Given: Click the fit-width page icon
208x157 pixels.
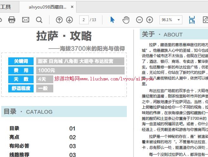Looking at the screenshot, I should pos(192,20).
